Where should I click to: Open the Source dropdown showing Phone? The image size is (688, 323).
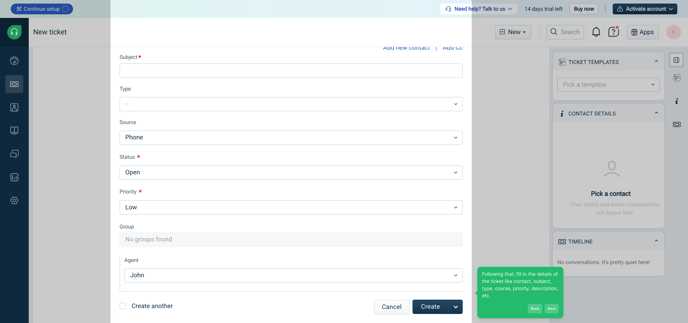point(291,138)
